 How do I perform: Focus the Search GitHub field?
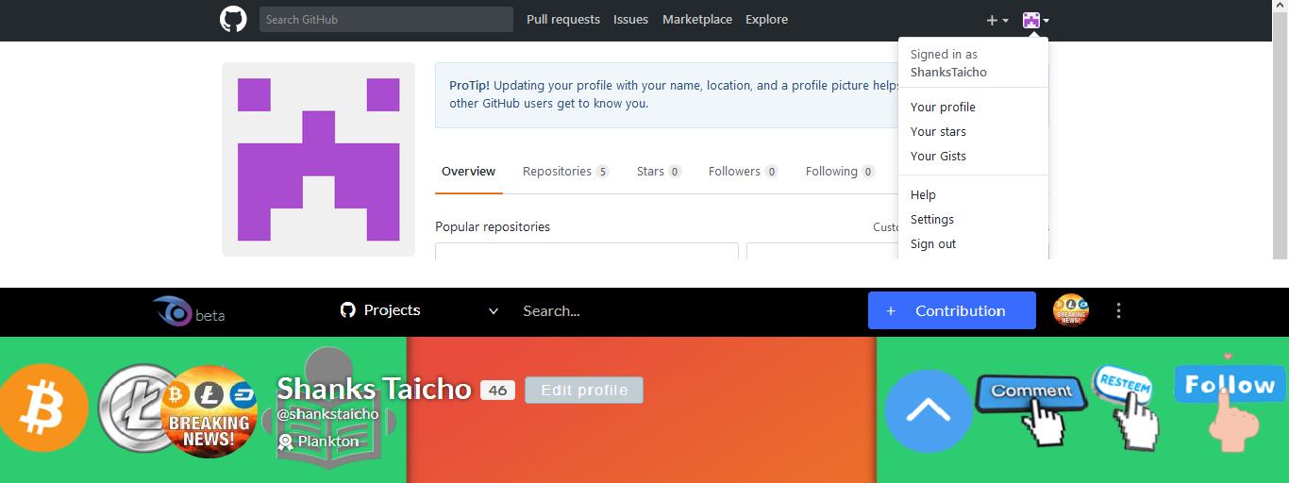click(x=386, y=20)
